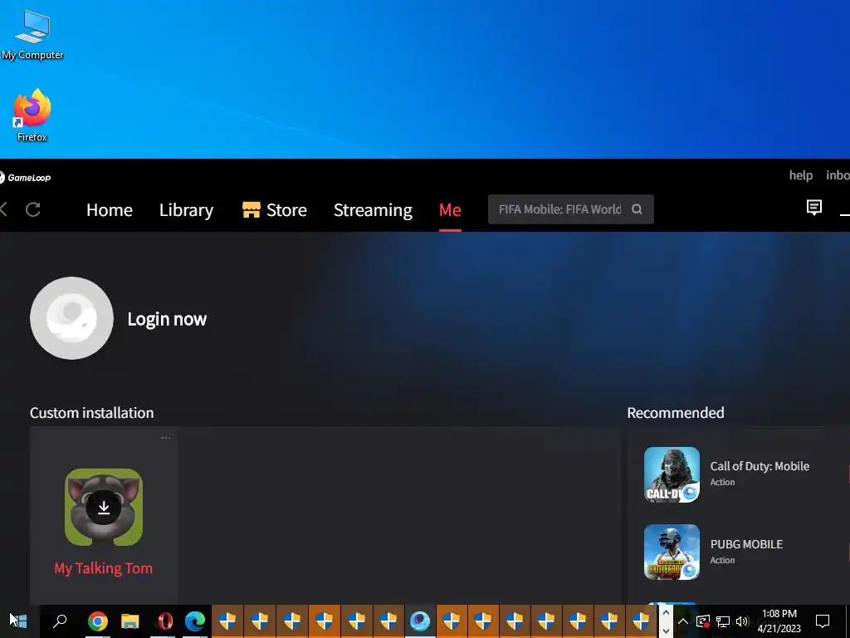This screenshot has width=850, height=638.
Task: Launch Opera browser from taskbar
Action: point(165,621)
